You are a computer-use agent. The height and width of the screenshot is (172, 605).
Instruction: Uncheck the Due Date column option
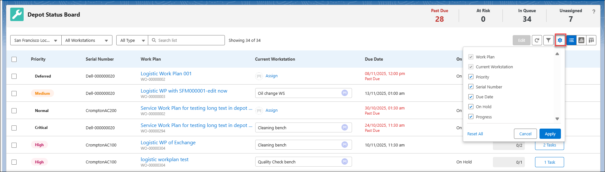coord(471,97)
